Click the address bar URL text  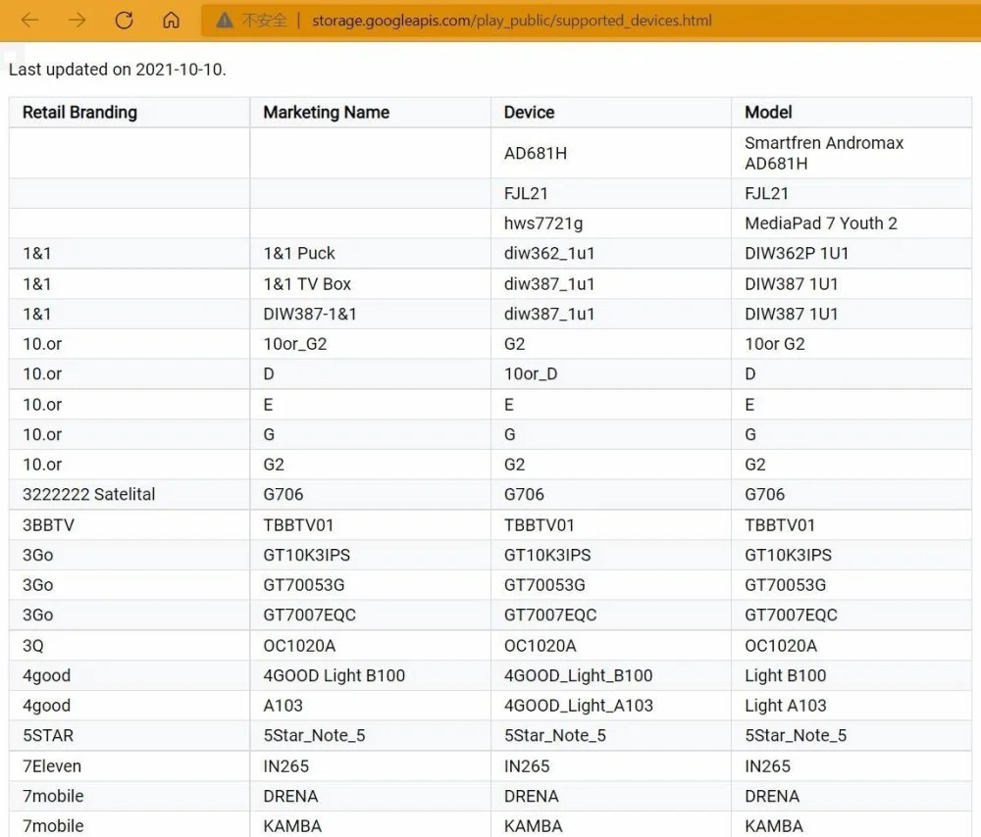(512, 21)
